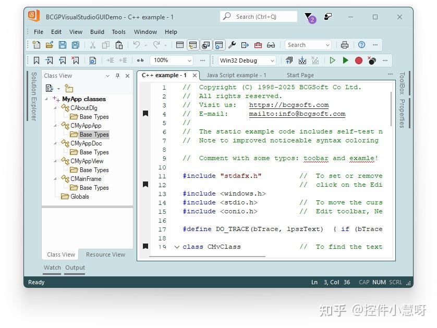Click the build solution stack icon
The image size is (437, 328).
coord(289,60)
